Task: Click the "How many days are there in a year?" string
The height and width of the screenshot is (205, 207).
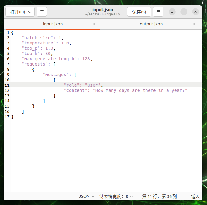Action: click(x=140, y=90)
